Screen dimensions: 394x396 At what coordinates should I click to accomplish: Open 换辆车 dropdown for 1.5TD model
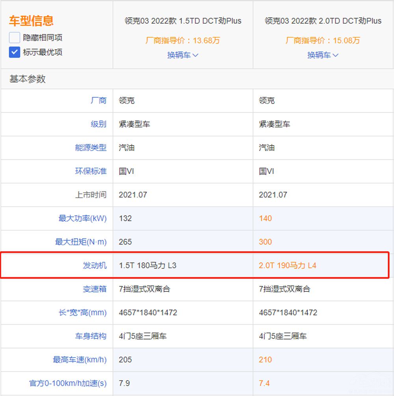pyautogui.click(x=182, y=55)
